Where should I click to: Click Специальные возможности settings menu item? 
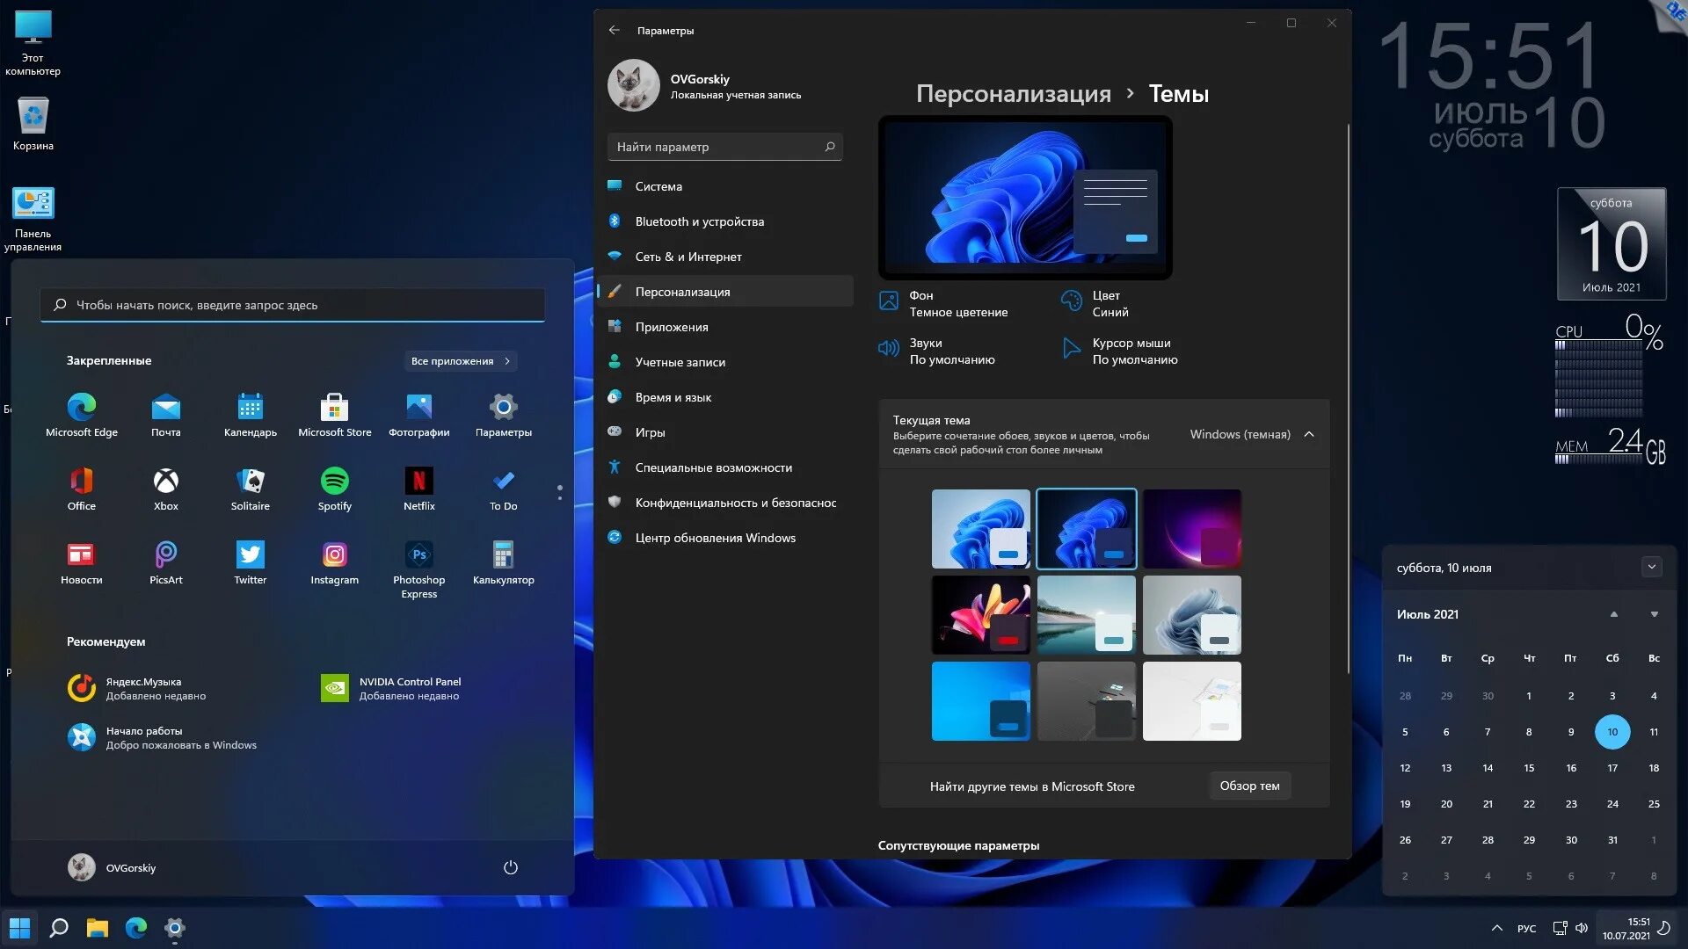tap(714, 467)
